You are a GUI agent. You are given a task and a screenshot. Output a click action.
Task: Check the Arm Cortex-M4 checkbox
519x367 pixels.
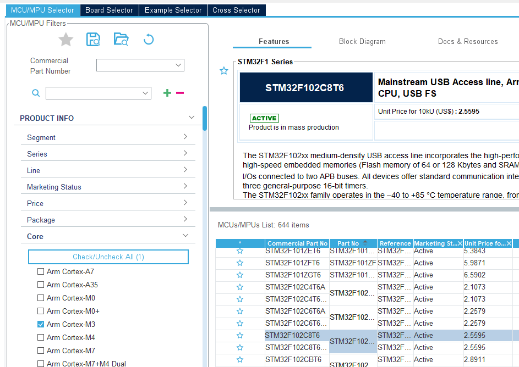(41, 337)
